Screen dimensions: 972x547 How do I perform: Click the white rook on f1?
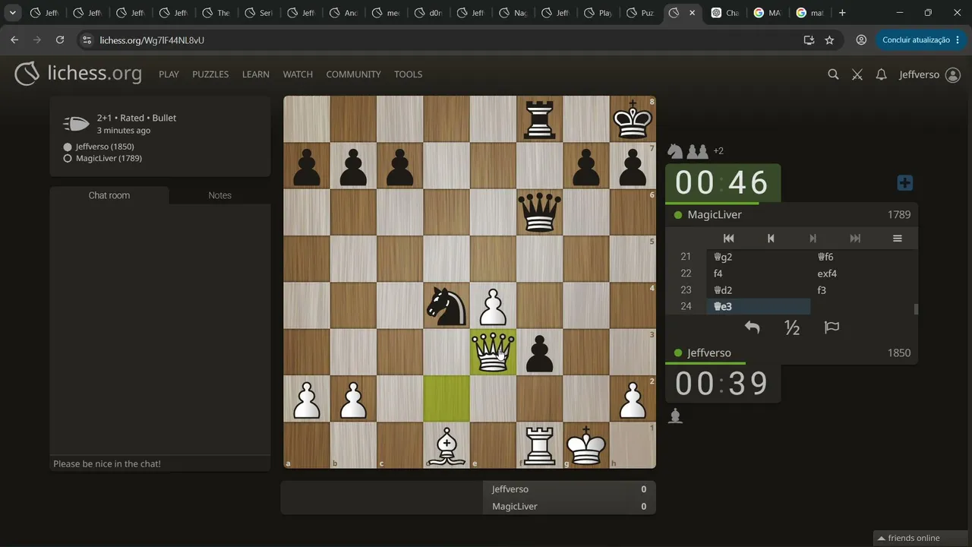539,445
